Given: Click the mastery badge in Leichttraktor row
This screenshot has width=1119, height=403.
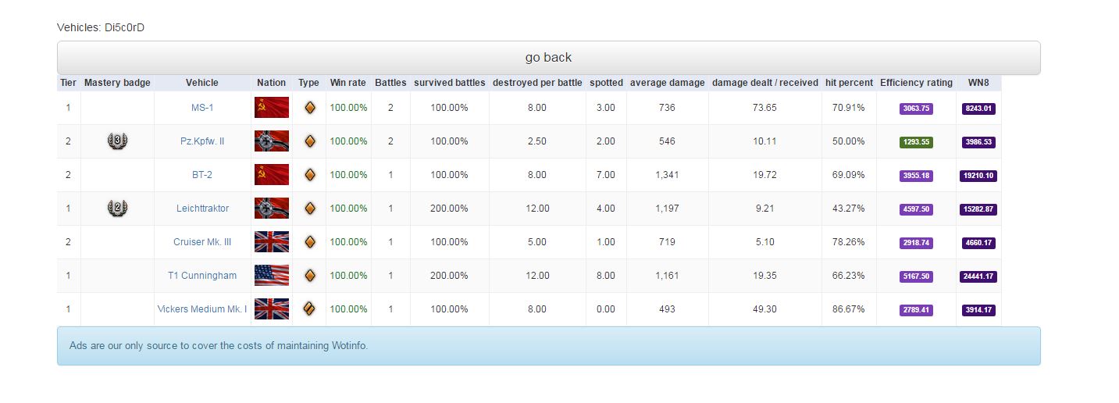Looking at the screenshot, I should (x=117, y=209).
